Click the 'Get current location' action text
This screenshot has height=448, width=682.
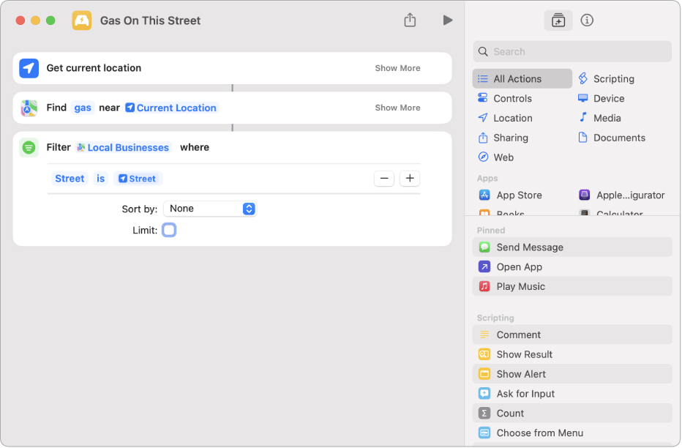[x=94, y=68]
